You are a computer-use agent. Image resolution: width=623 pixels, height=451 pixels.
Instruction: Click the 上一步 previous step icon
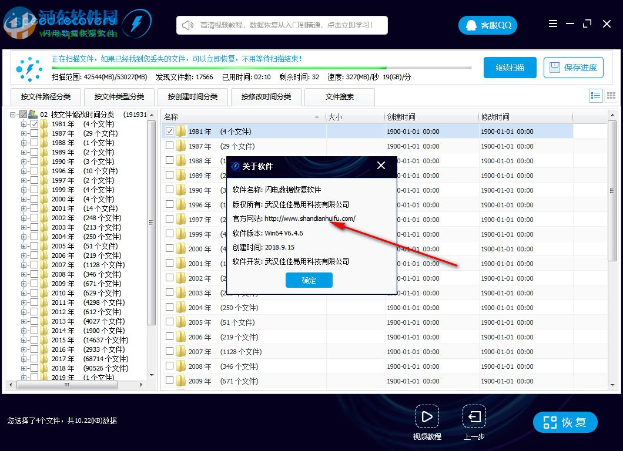pos(474,415)
